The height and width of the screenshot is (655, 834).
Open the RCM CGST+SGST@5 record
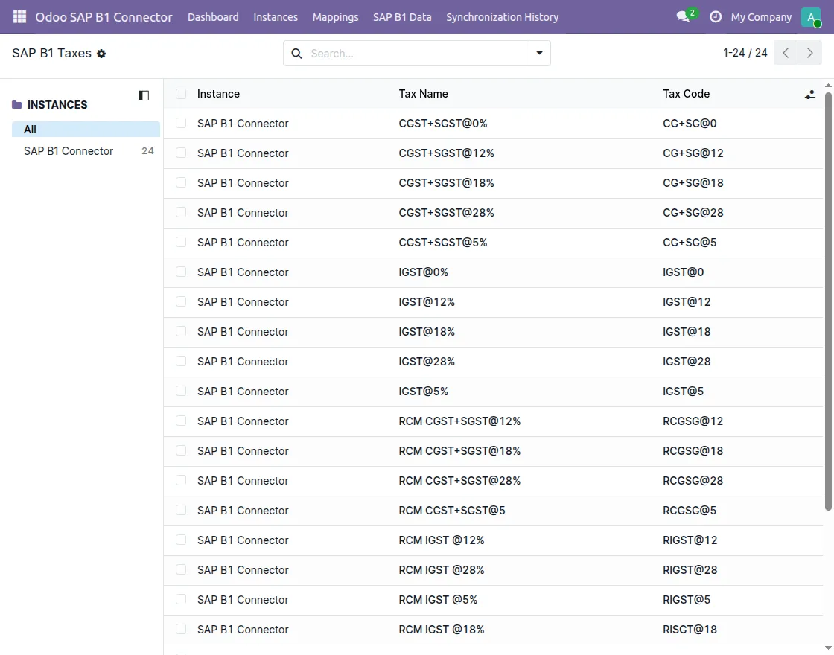pyautogui.click(x=452, y=511)
